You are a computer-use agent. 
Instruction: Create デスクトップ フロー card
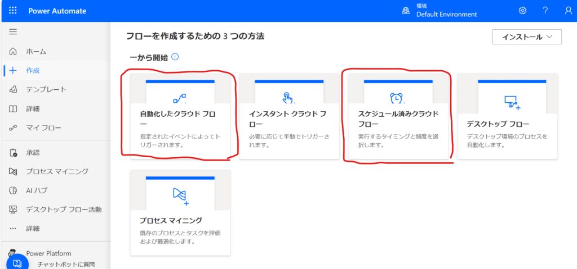(x=508, y=116)
